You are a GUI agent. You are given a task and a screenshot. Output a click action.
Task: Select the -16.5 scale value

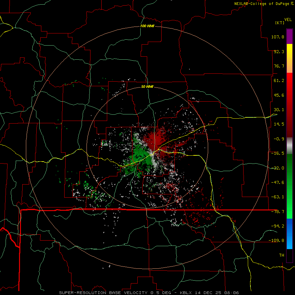click(278, 153)
